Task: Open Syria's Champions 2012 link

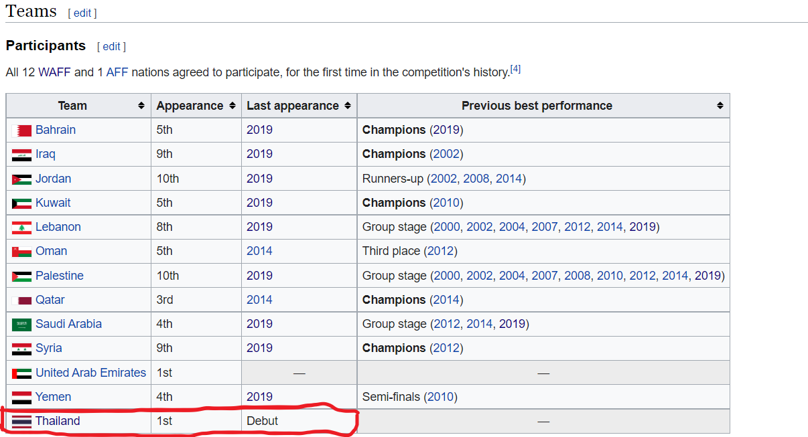Action: coord(446,348)
